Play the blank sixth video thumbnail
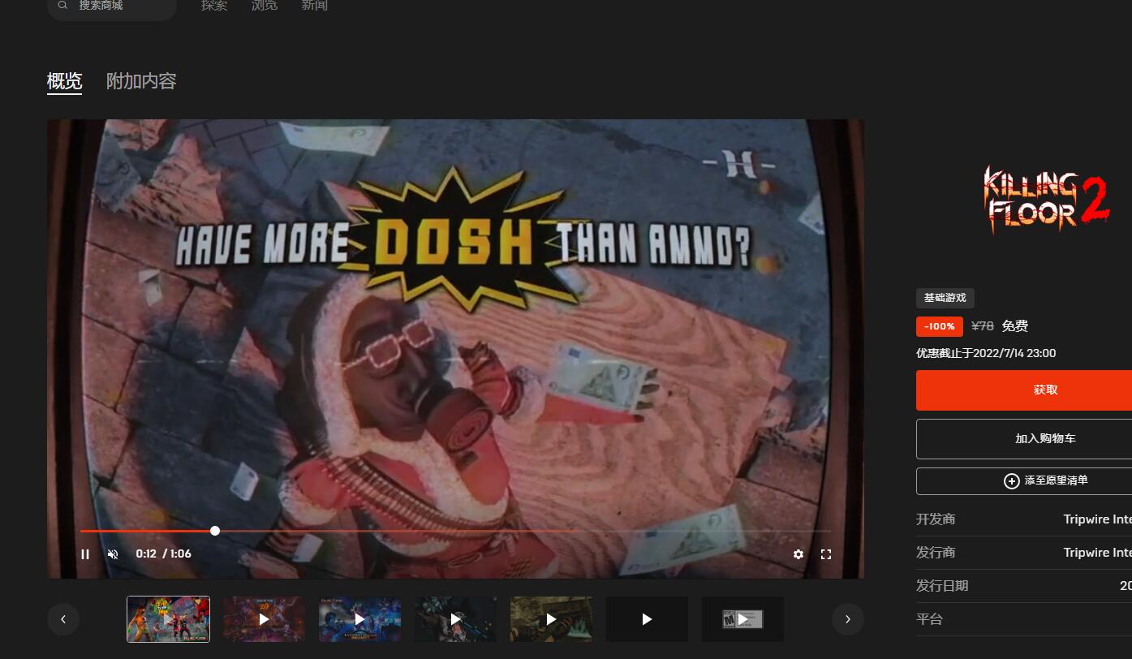Viewport: 1132px width, 659px height. (x=647, y=619)
